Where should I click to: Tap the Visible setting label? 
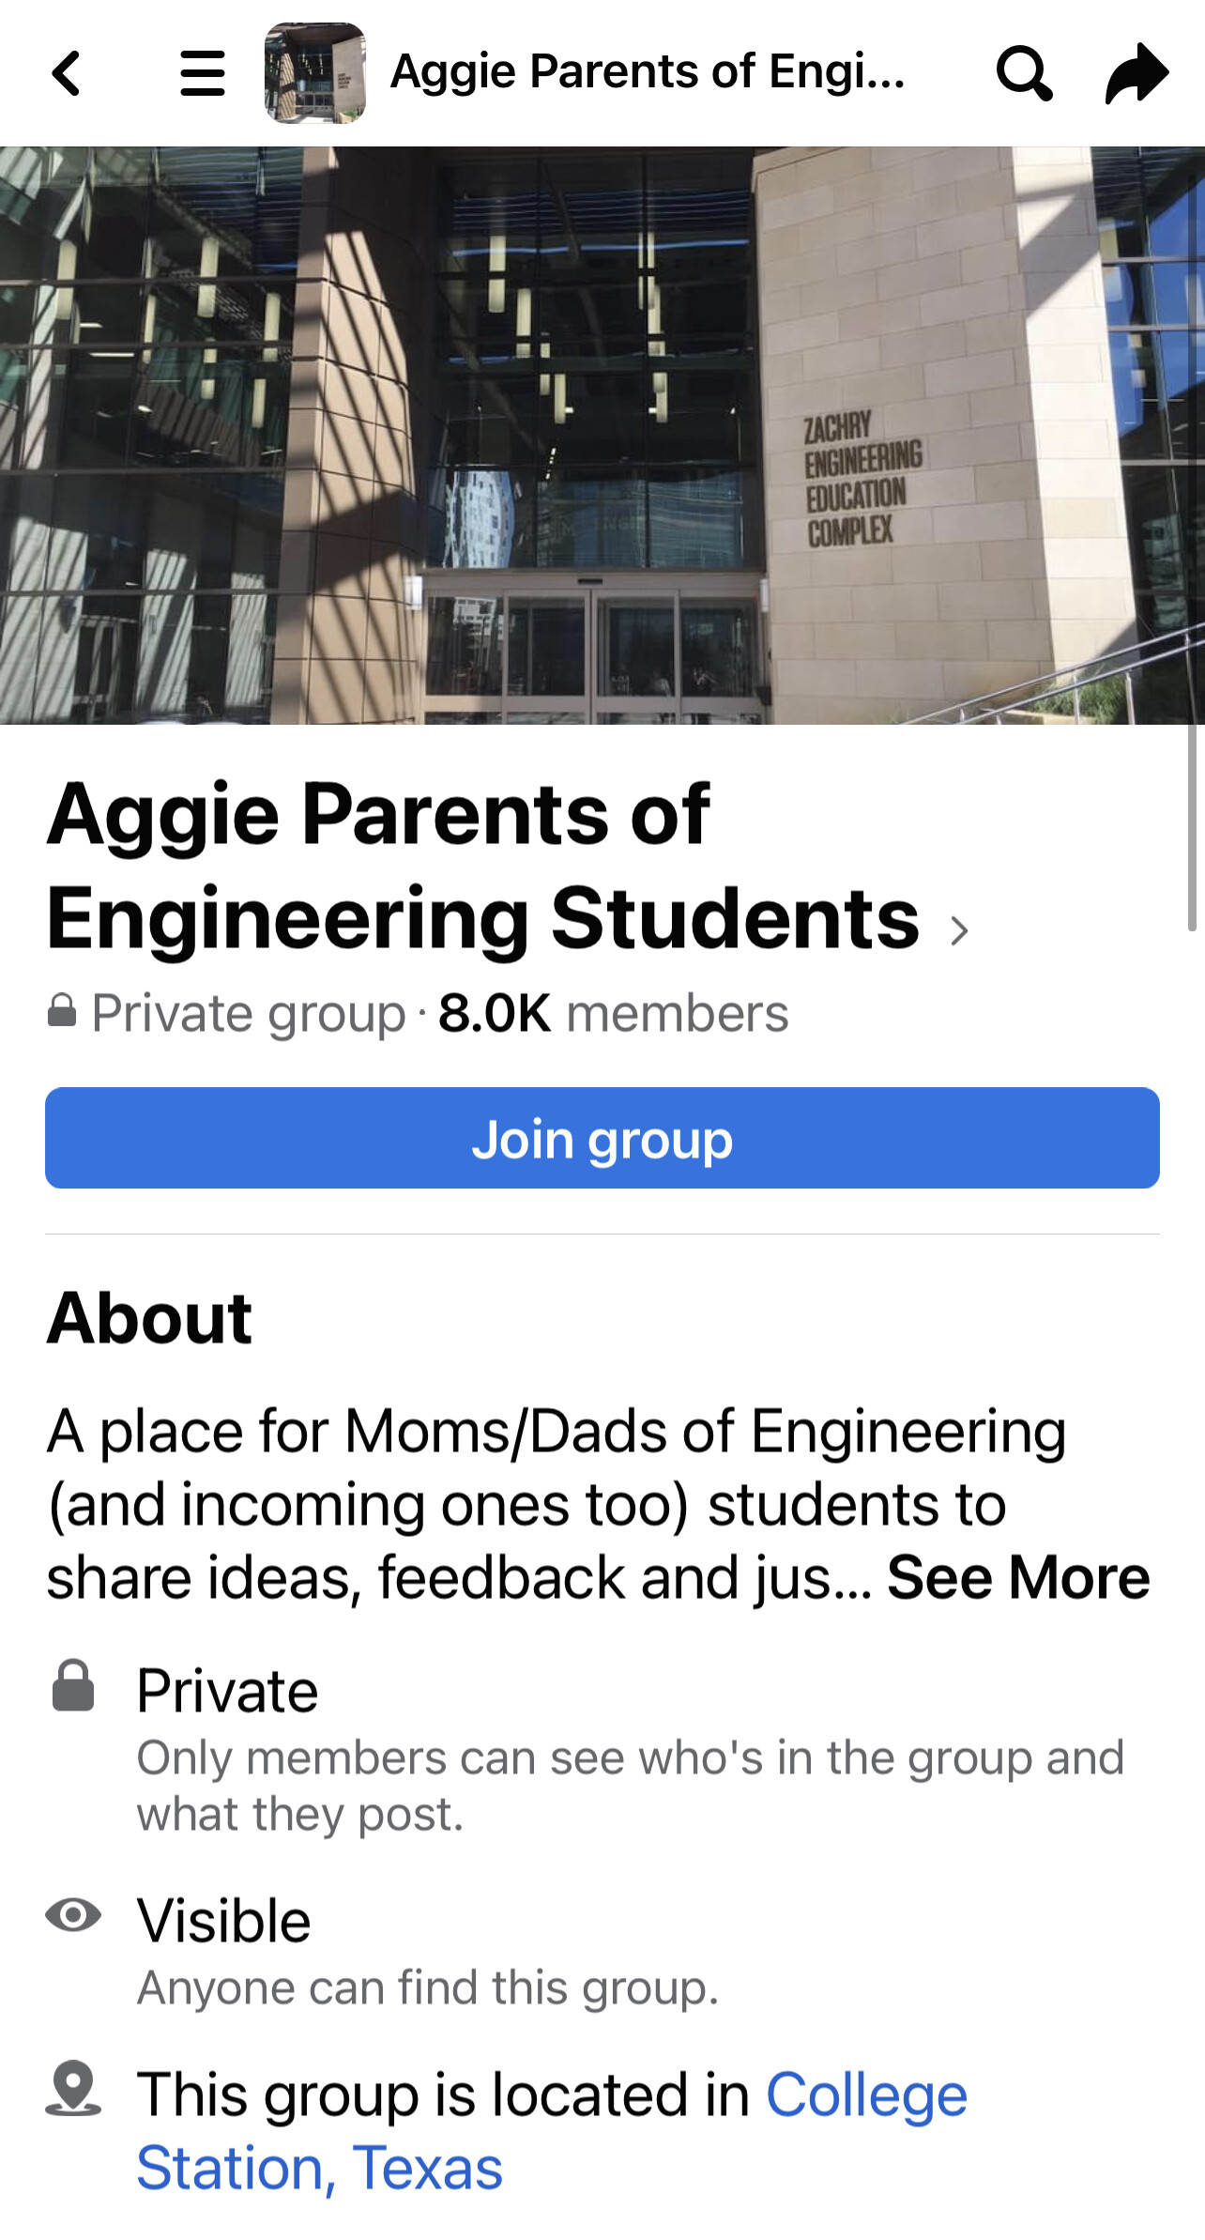point(223,1921)
